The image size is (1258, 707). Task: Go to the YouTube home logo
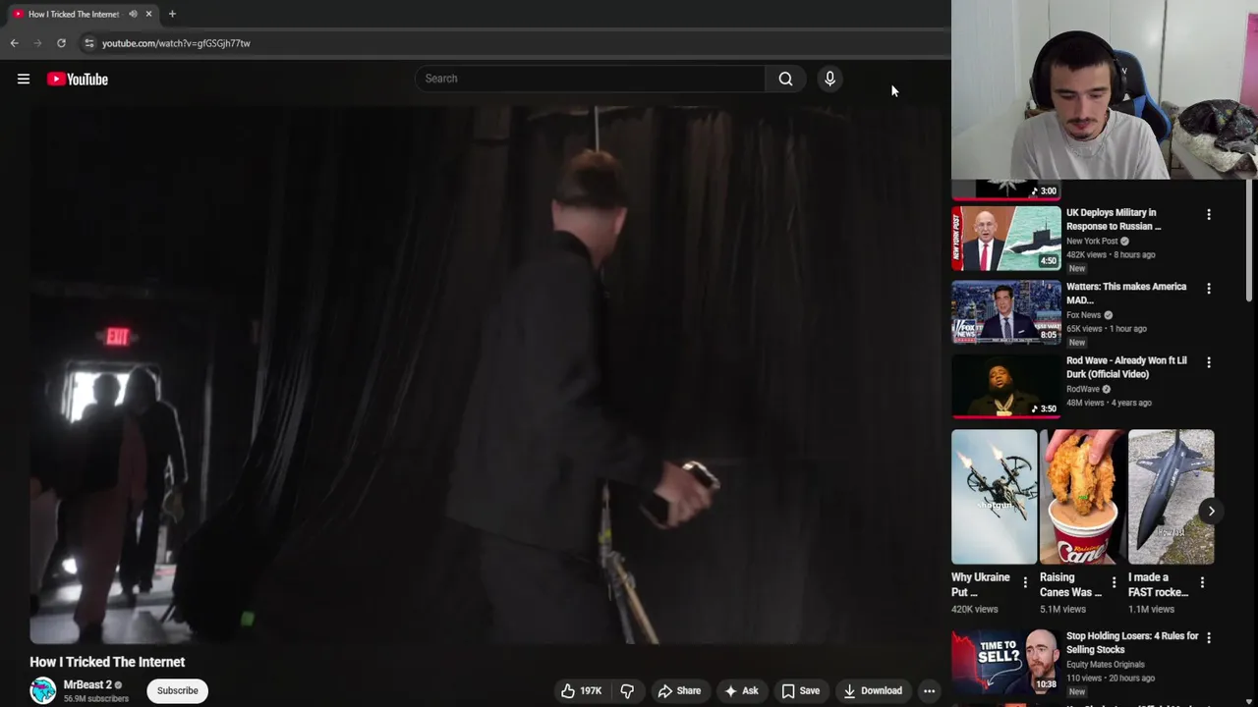point(78,79)
